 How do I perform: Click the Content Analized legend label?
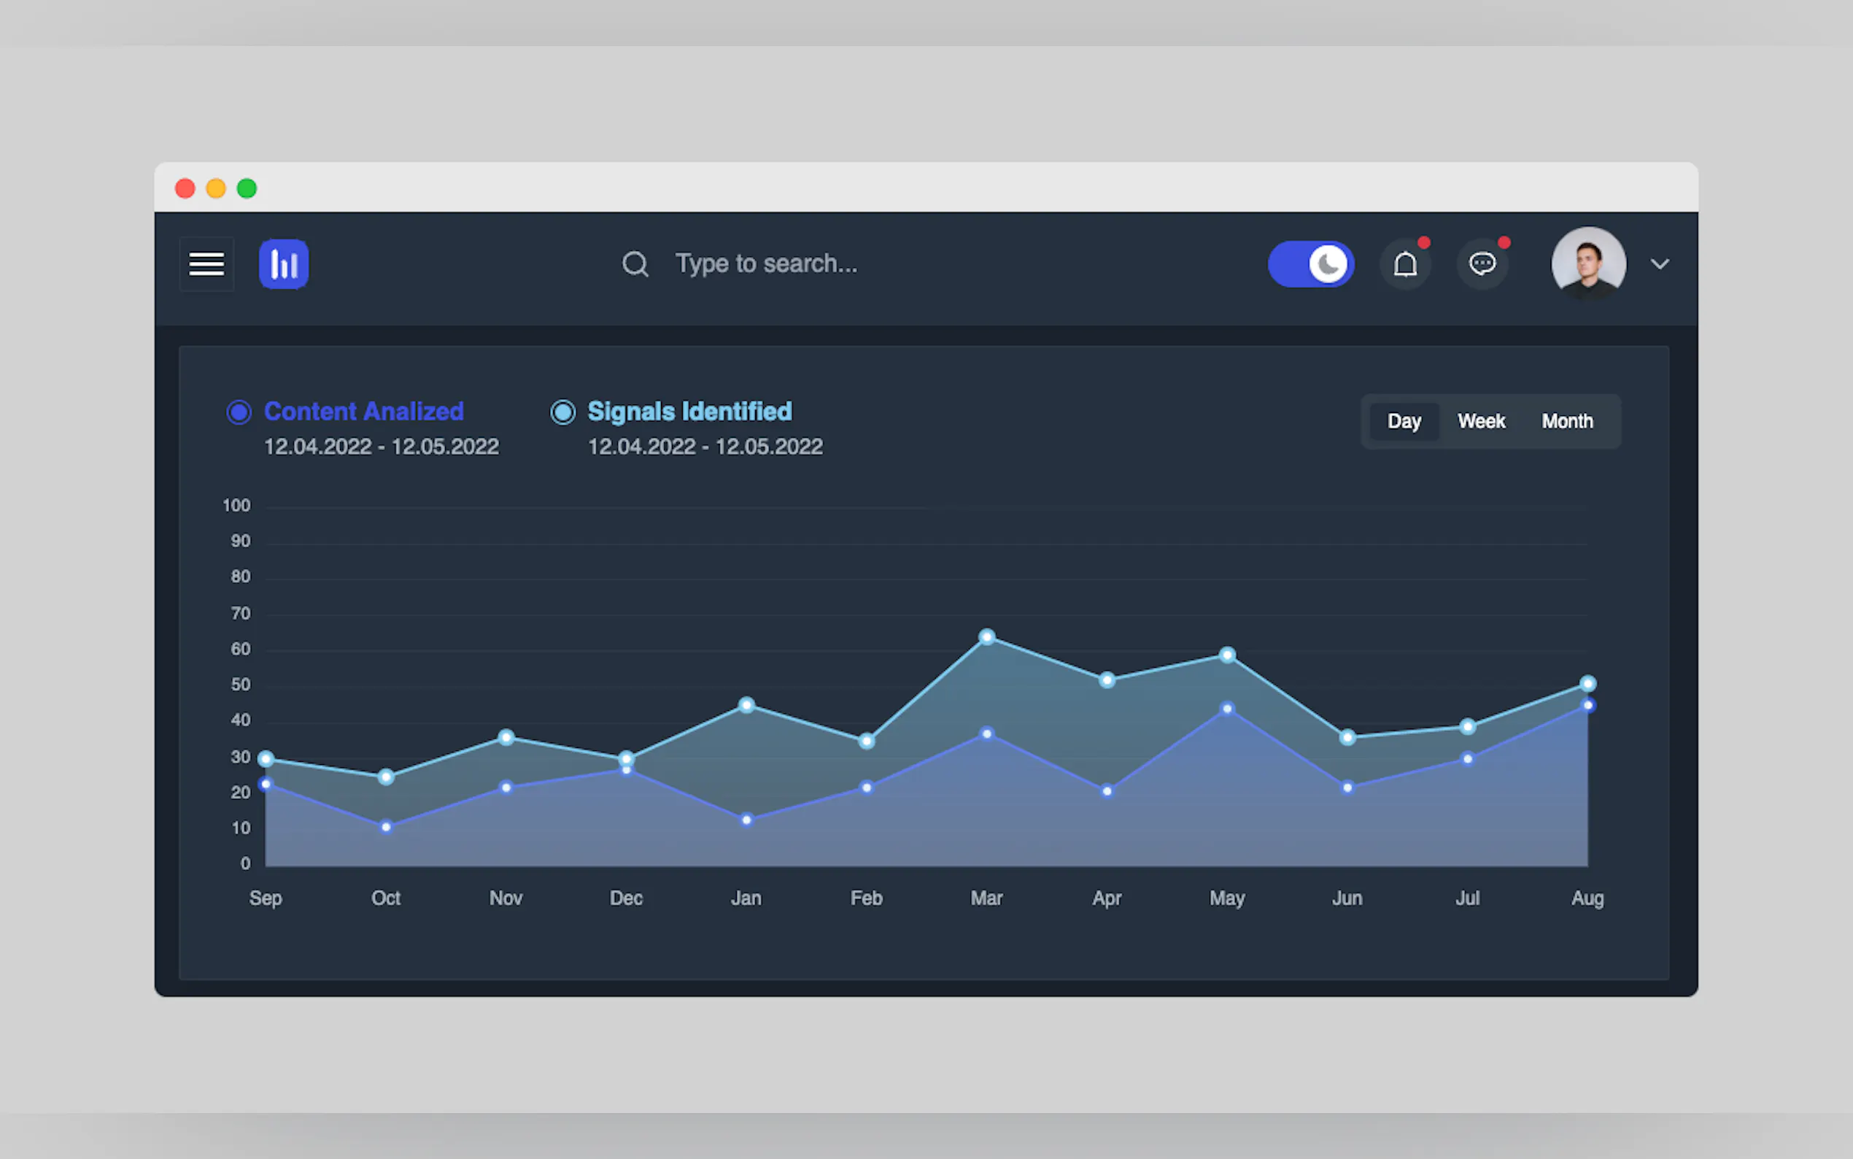[364, 411]
